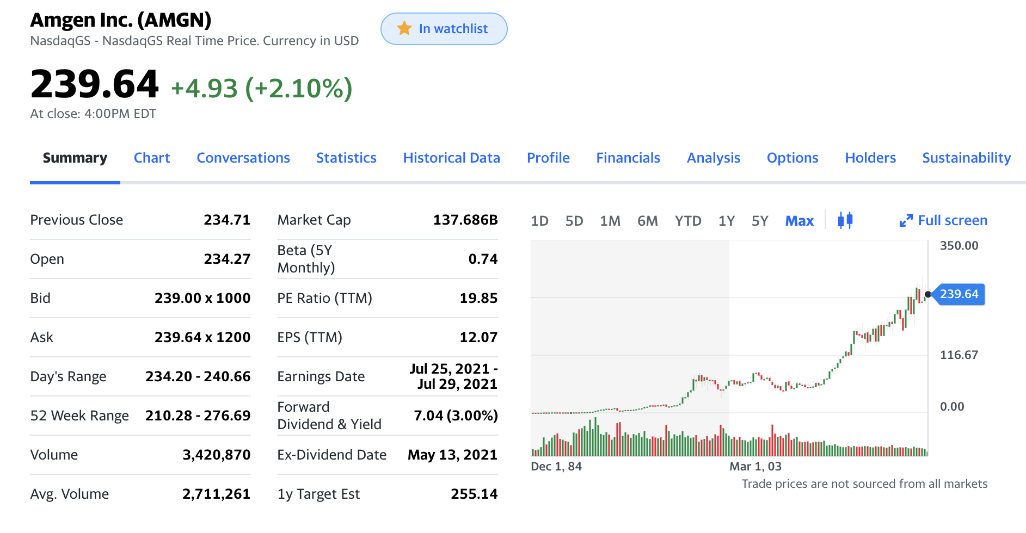Click the Mar 1, 03 axis label
The image size is (1026, 533).
pos(755,466)
